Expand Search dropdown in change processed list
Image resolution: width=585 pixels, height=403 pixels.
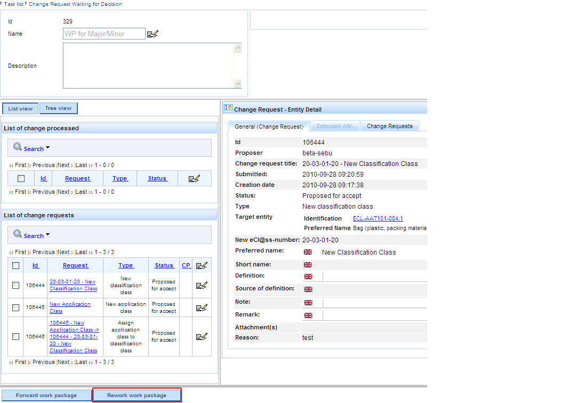[x=47, y=148]
